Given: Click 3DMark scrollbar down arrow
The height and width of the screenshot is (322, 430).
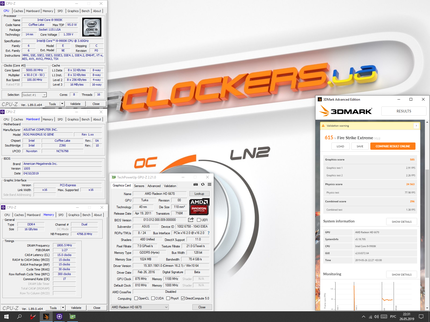Looking at the screenshot, I should pyautogui.click(x=427, y=308).
